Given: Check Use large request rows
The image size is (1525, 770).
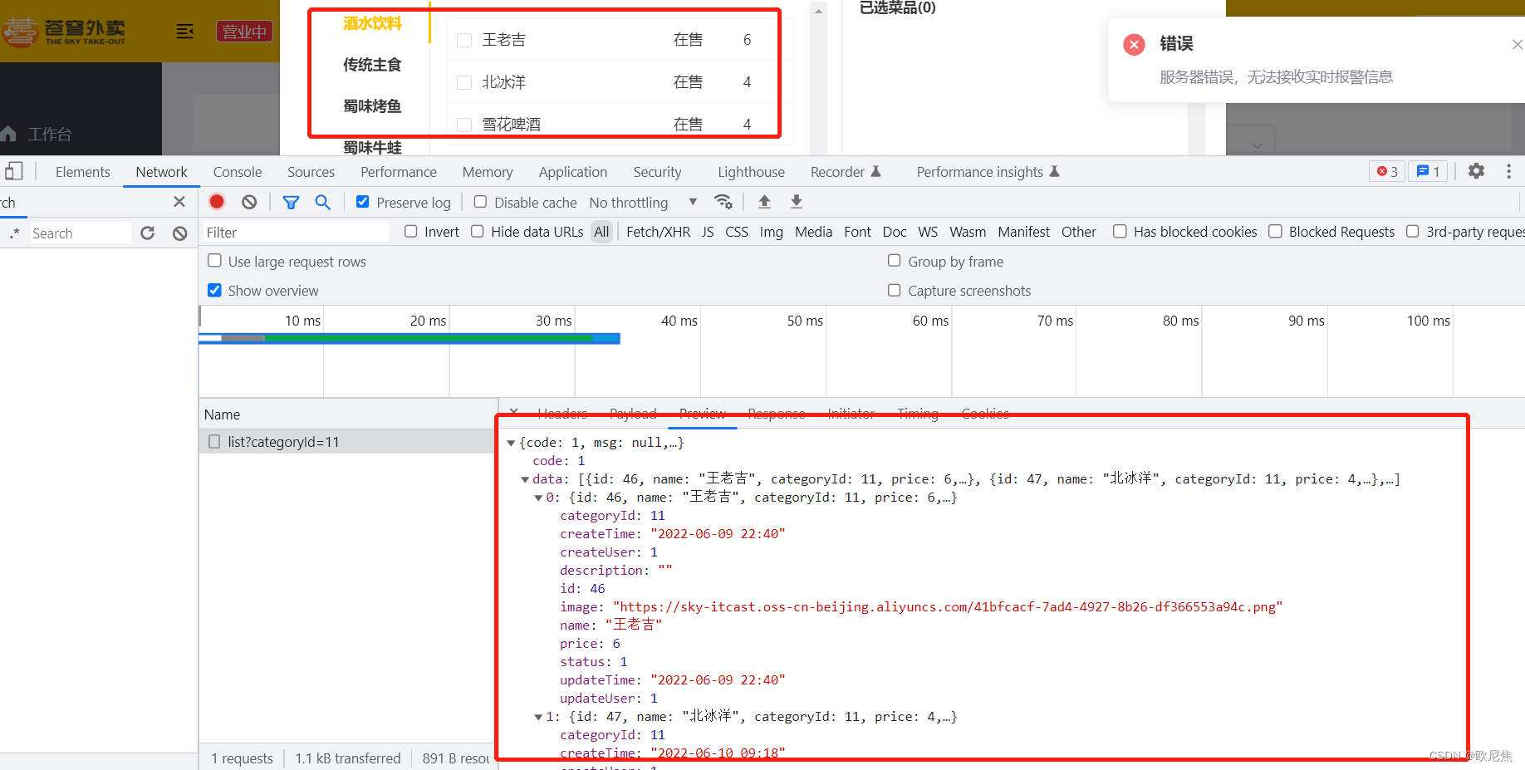Looking at the screenshot, I should (214, 261).
